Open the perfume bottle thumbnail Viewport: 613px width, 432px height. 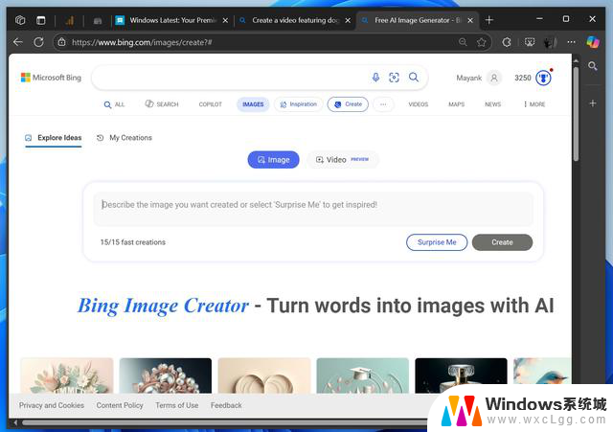pos(462,375)
